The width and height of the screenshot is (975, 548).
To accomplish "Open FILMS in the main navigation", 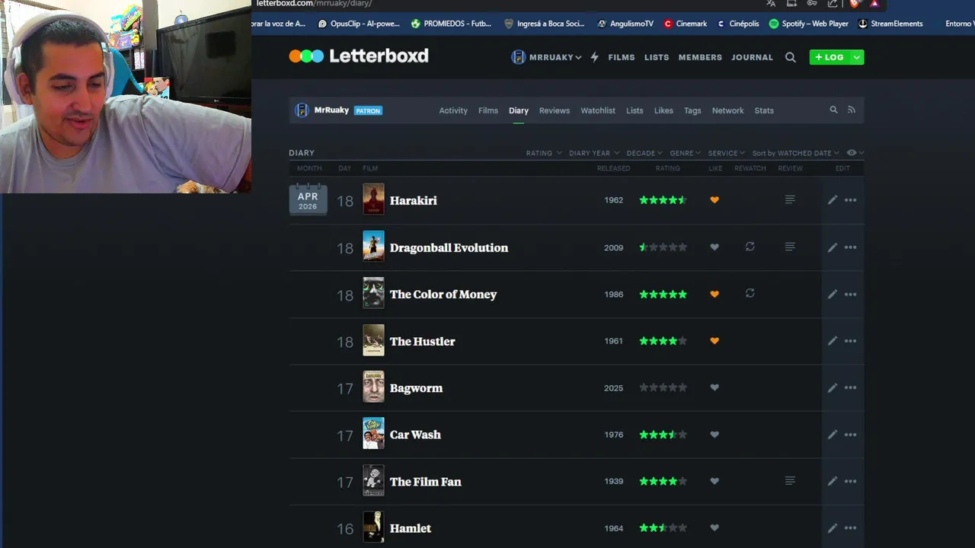I will point(622,57).
